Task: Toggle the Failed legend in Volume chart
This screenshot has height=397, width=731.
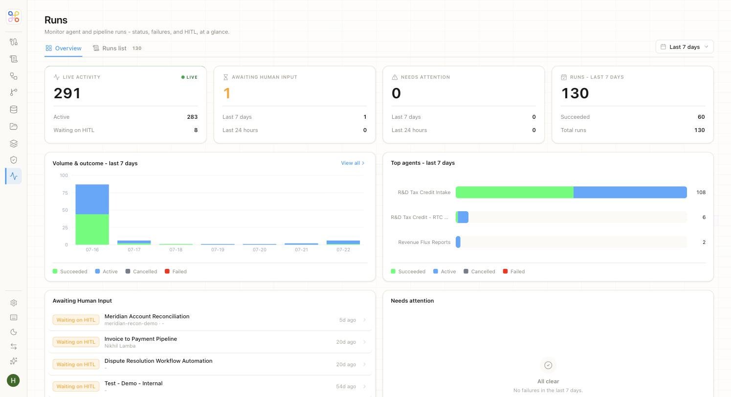Action: 176,271
